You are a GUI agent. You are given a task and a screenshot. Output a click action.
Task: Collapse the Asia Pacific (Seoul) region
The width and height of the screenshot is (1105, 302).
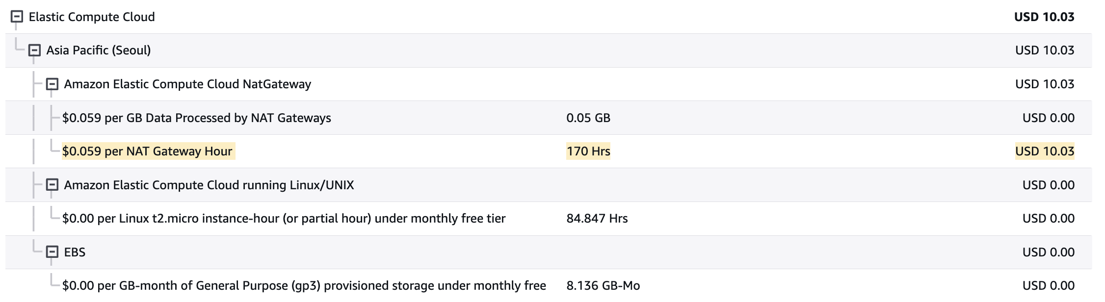[x=34, y=50]
